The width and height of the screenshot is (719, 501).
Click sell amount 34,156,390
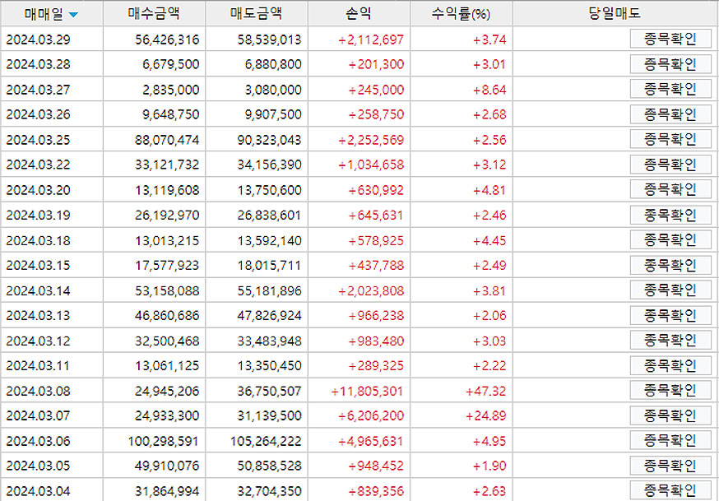click(269, 165)
